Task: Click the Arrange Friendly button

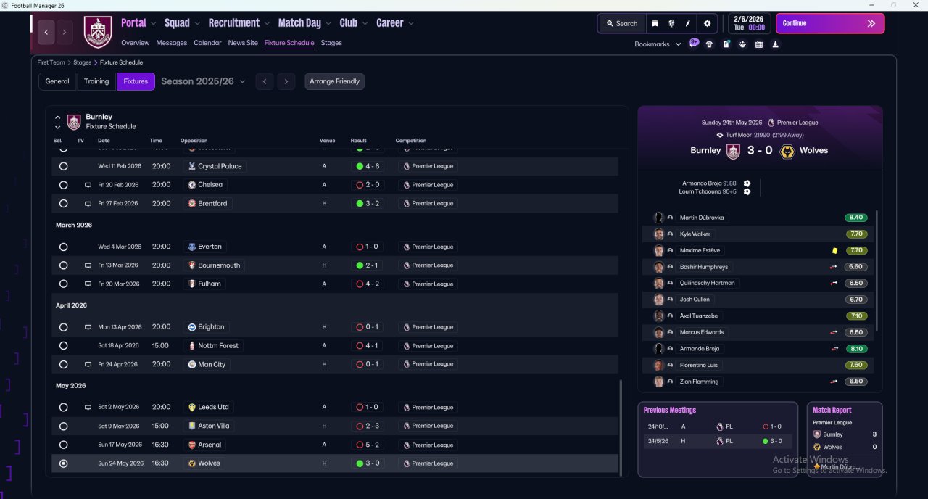Action: click(x=334, y=81)
